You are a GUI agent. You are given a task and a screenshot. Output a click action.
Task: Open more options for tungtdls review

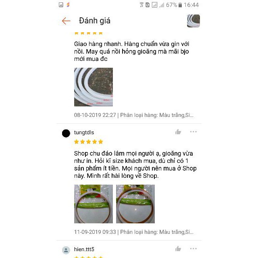coord(193,132)
